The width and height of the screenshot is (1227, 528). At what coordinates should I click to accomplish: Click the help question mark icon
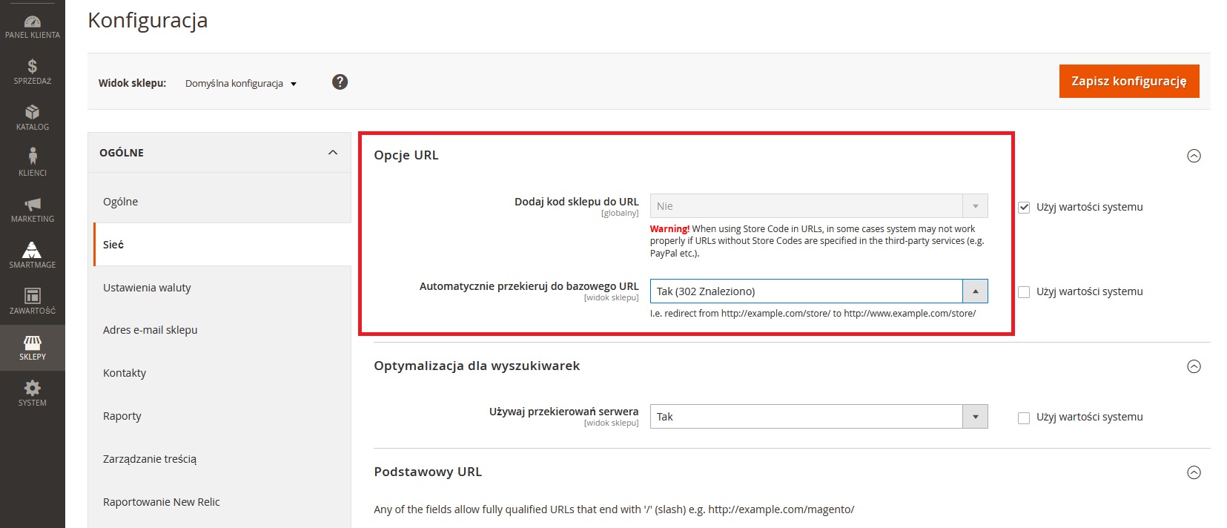pos(340,82)
